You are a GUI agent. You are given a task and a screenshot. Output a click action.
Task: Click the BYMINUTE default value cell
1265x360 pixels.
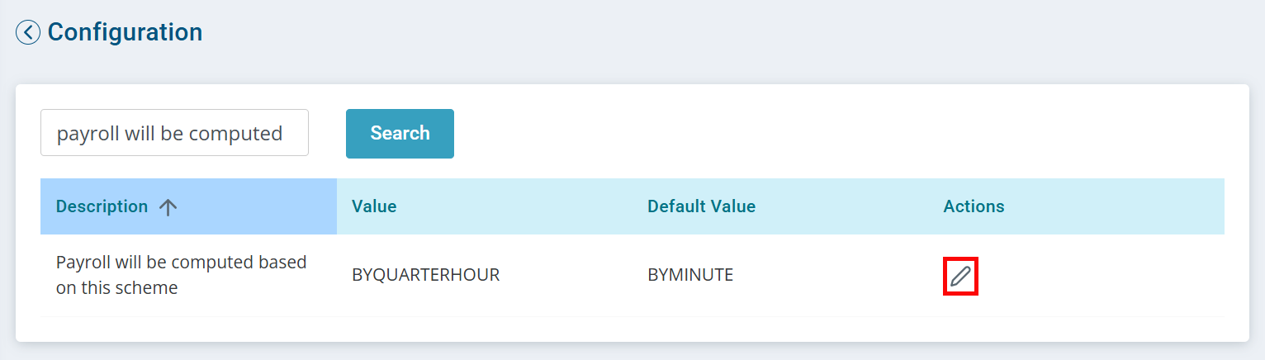tap(690, 275)
